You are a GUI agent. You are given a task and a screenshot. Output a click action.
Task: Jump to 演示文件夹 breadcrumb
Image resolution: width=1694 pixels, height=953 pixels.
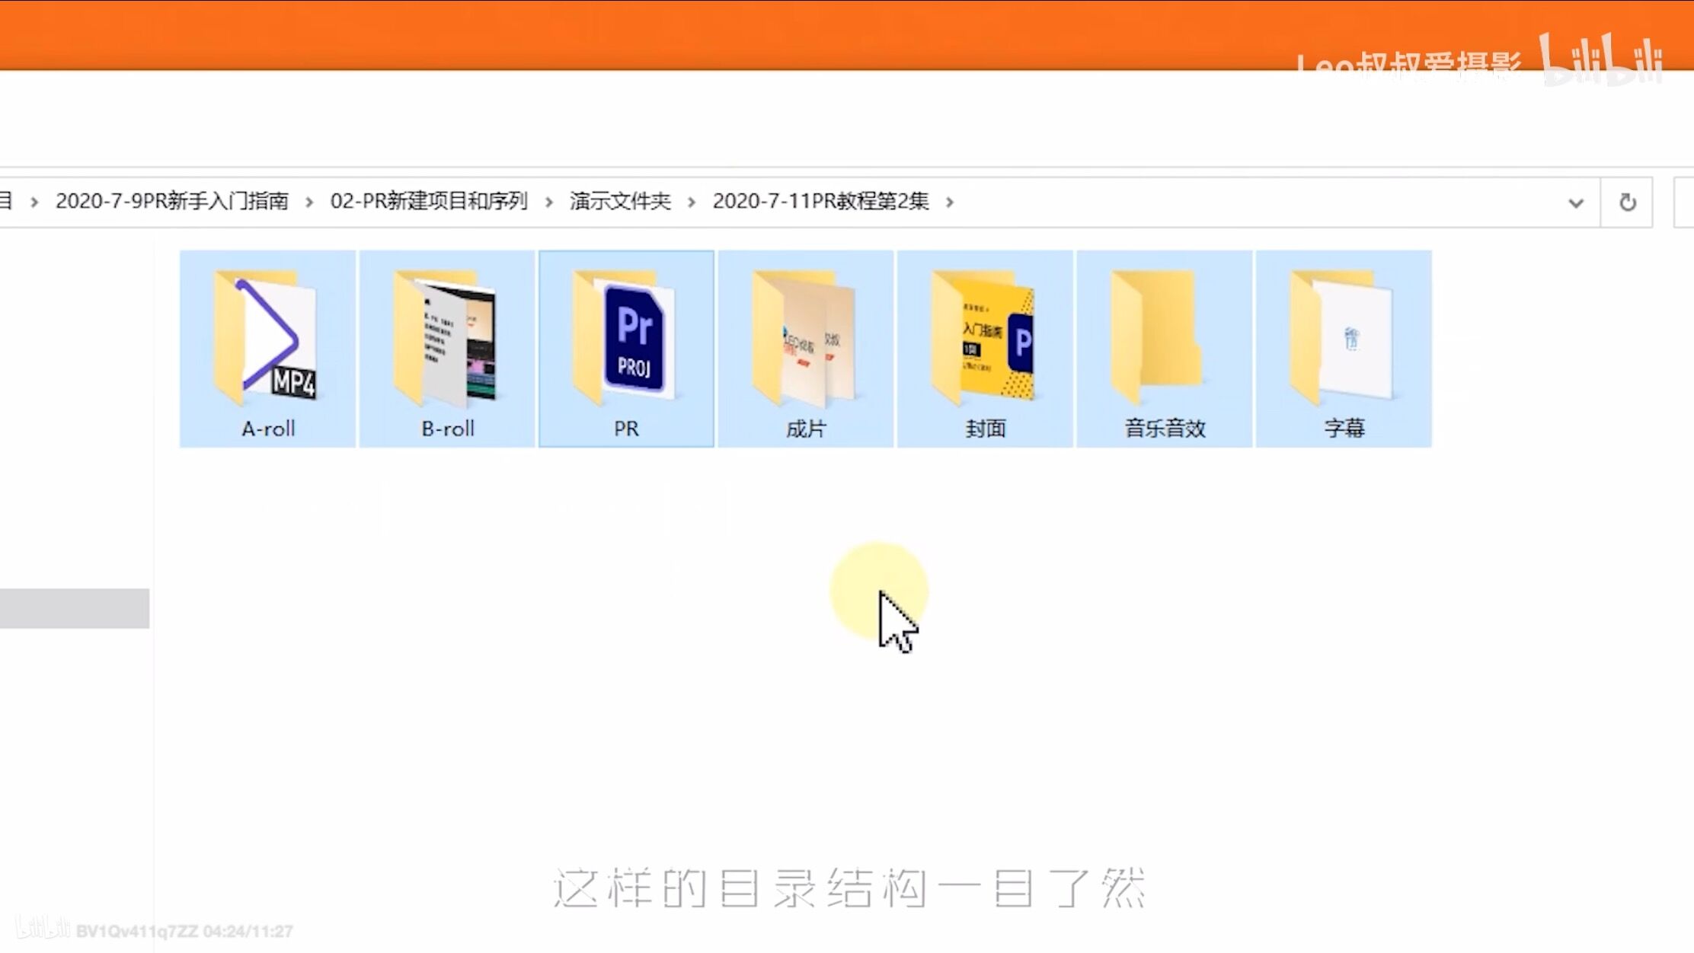(620, 201)
